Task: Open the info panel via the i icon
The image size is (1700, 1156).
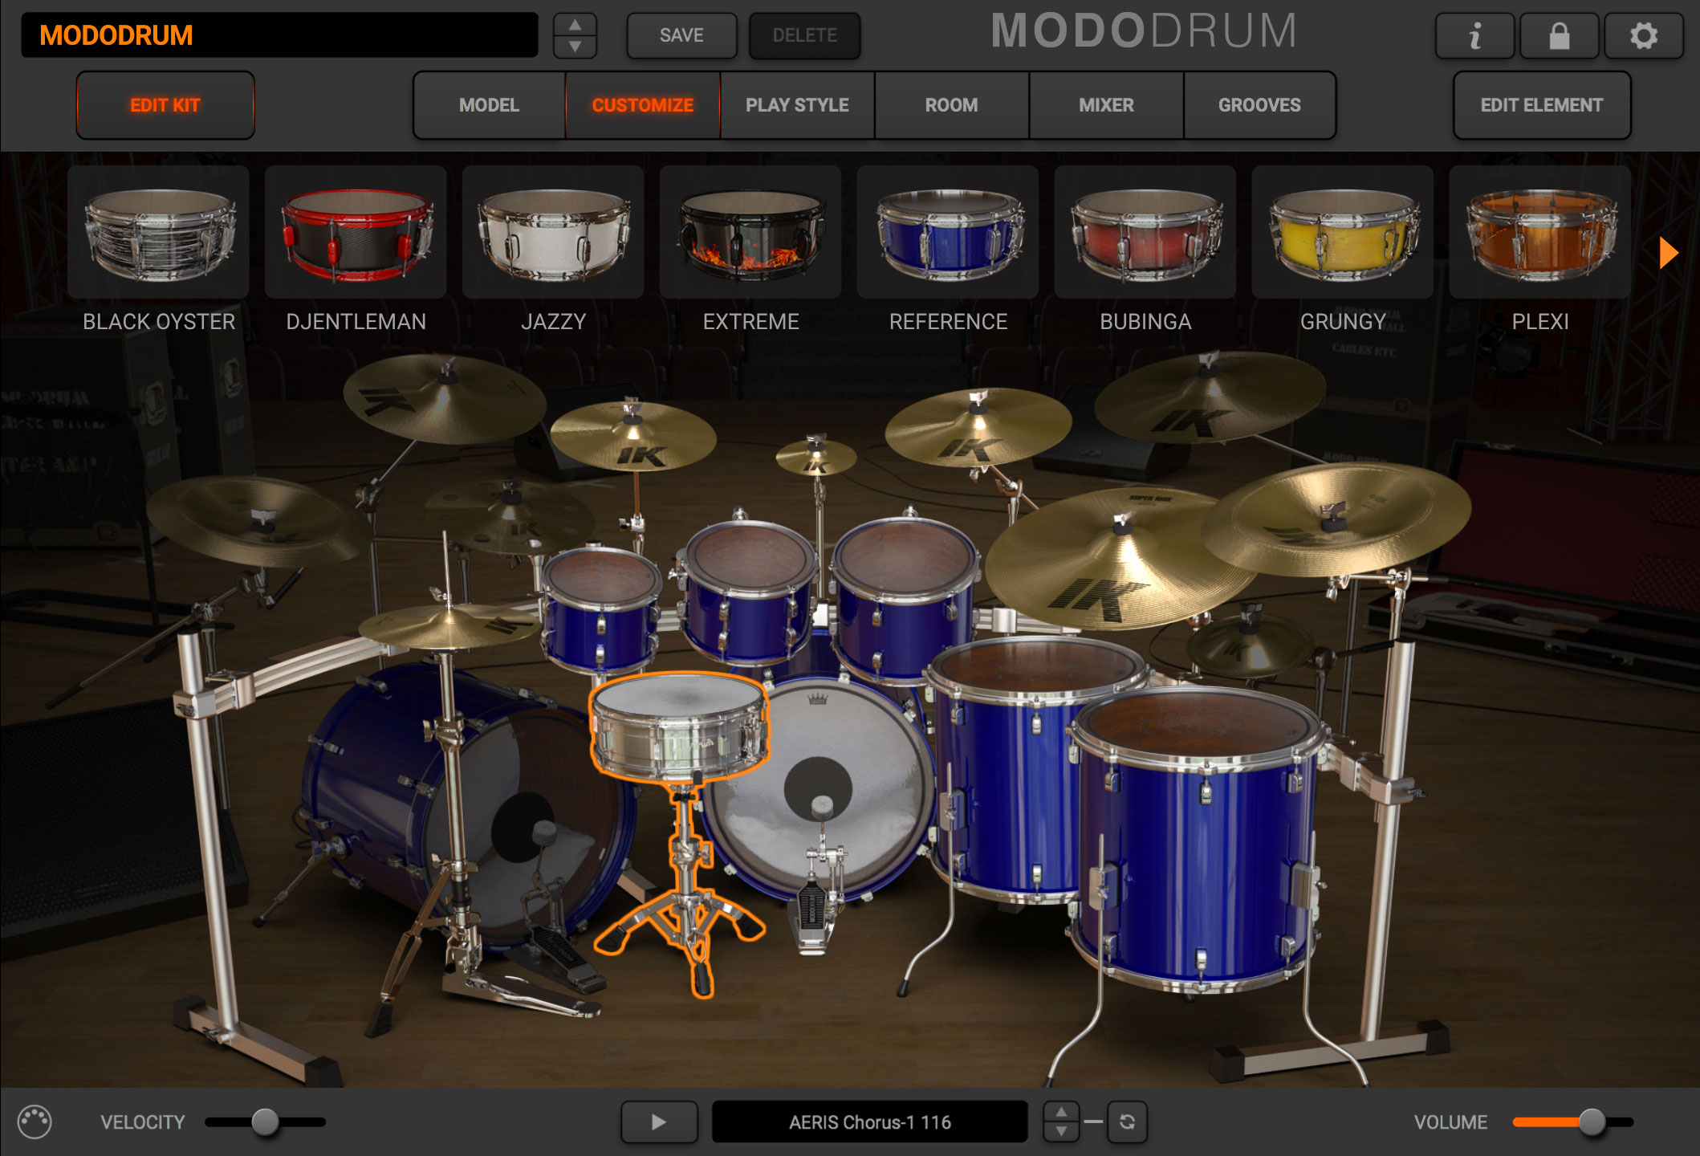Action: [1474, 35]
